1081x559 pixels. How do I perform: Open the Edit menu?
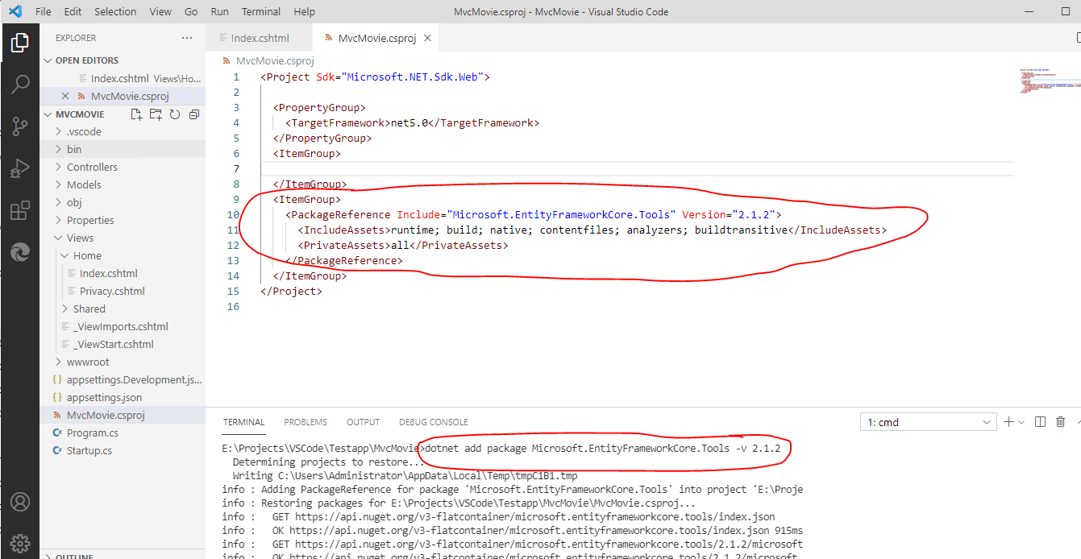tap(73, 12)
